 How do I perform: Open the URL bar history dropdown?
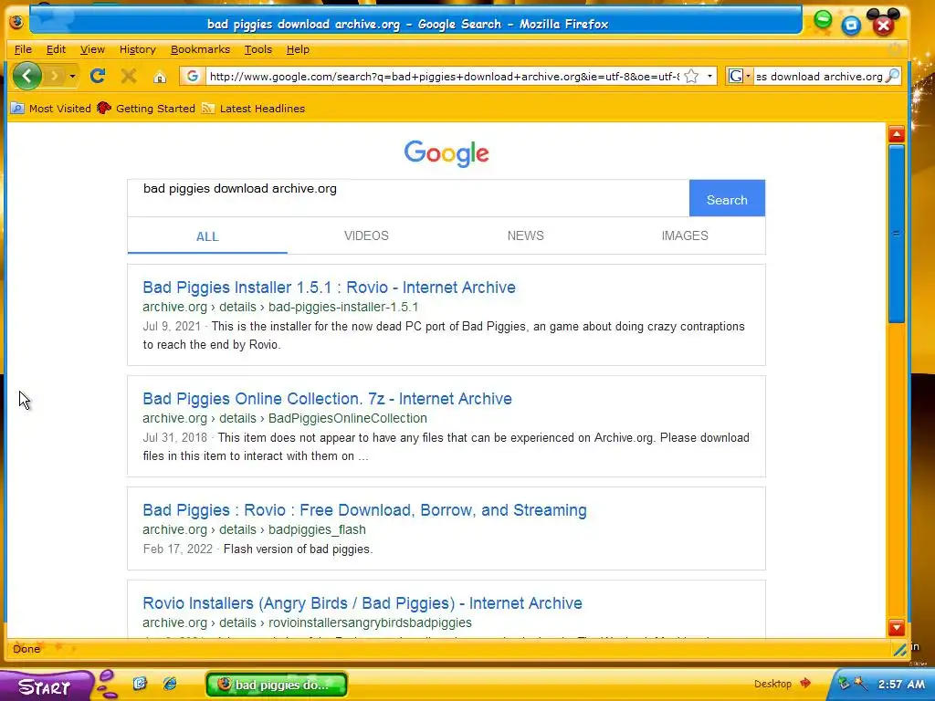coord(709,77)
